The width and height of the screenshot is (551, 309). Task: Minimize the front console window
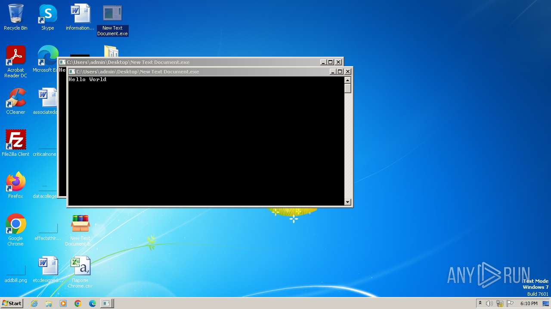click(x=333, y=72)
